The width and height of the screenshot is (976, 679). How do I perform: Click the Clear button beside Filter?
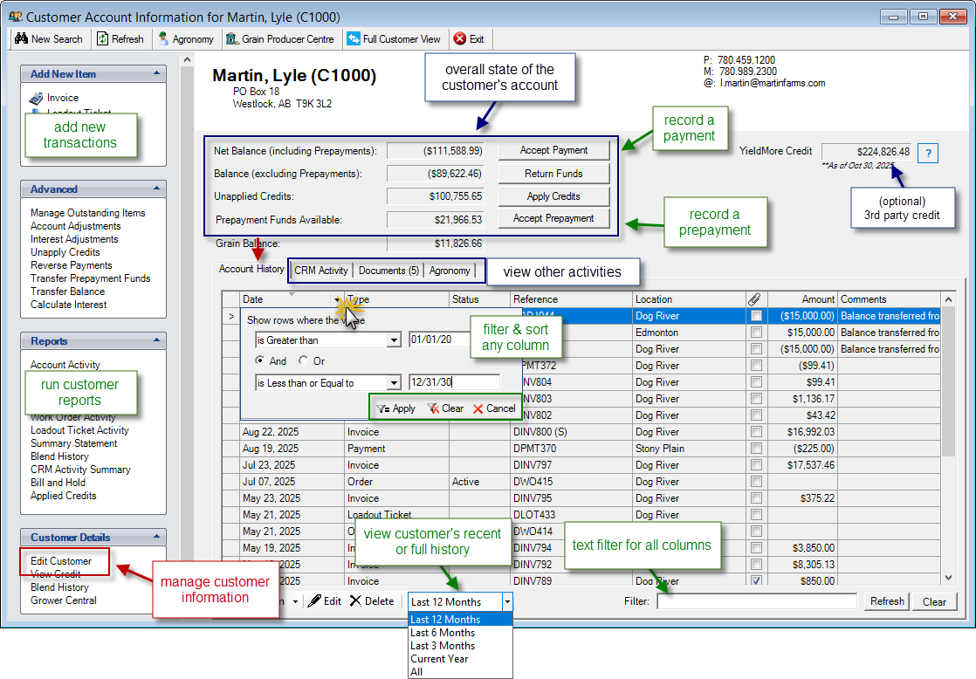(934, 601)
